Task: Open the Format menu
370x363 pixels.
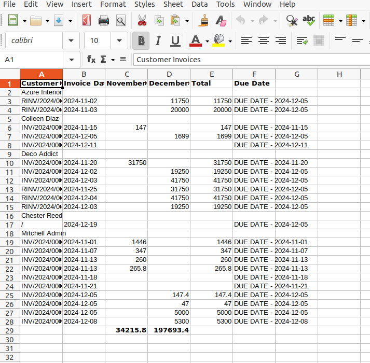Action: pyautogui.click(x=113, y=4)
